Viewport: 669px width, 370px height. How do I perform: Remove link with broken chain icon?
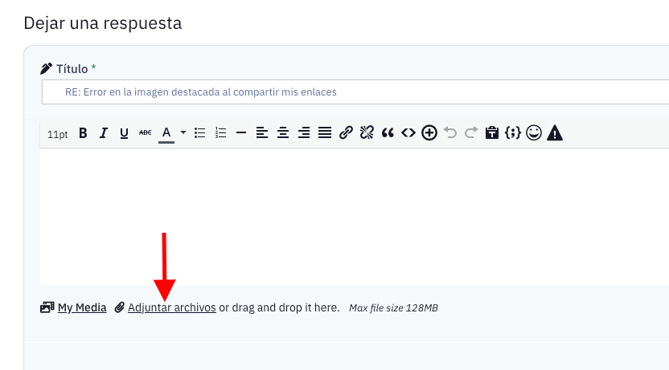pyautogui.click(x=367, y=133)
